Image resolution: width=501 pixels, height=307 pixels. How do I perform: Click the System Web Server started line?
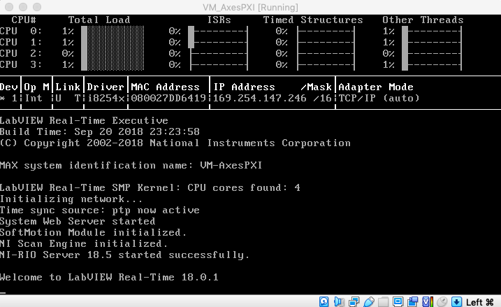[78, 221]
